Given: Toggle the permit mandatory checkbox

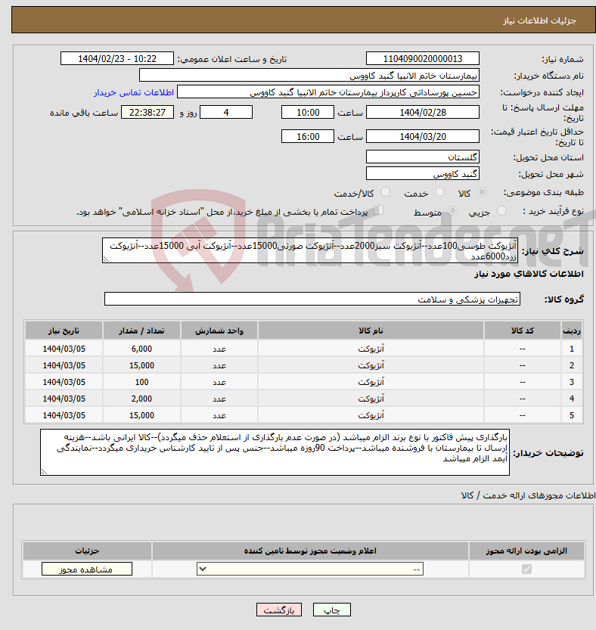Looking at the screenshot, I should (x=526, y=569).
